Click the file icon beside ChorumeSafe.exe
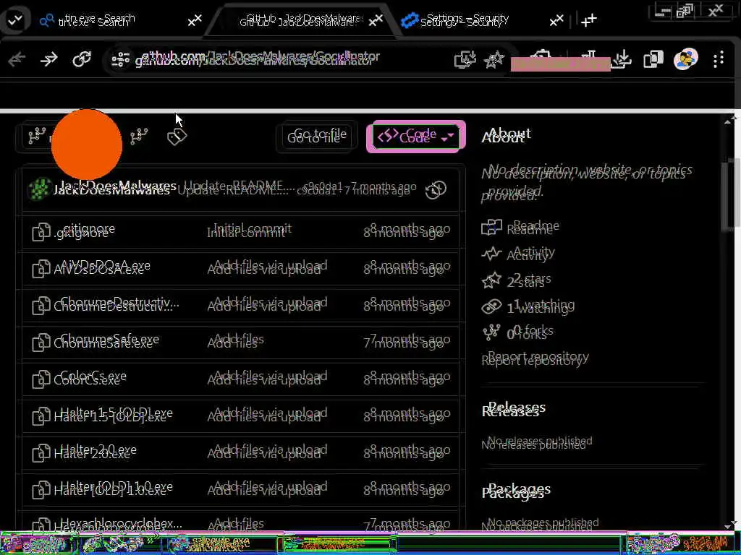The image size is (741, 555). 41,341
